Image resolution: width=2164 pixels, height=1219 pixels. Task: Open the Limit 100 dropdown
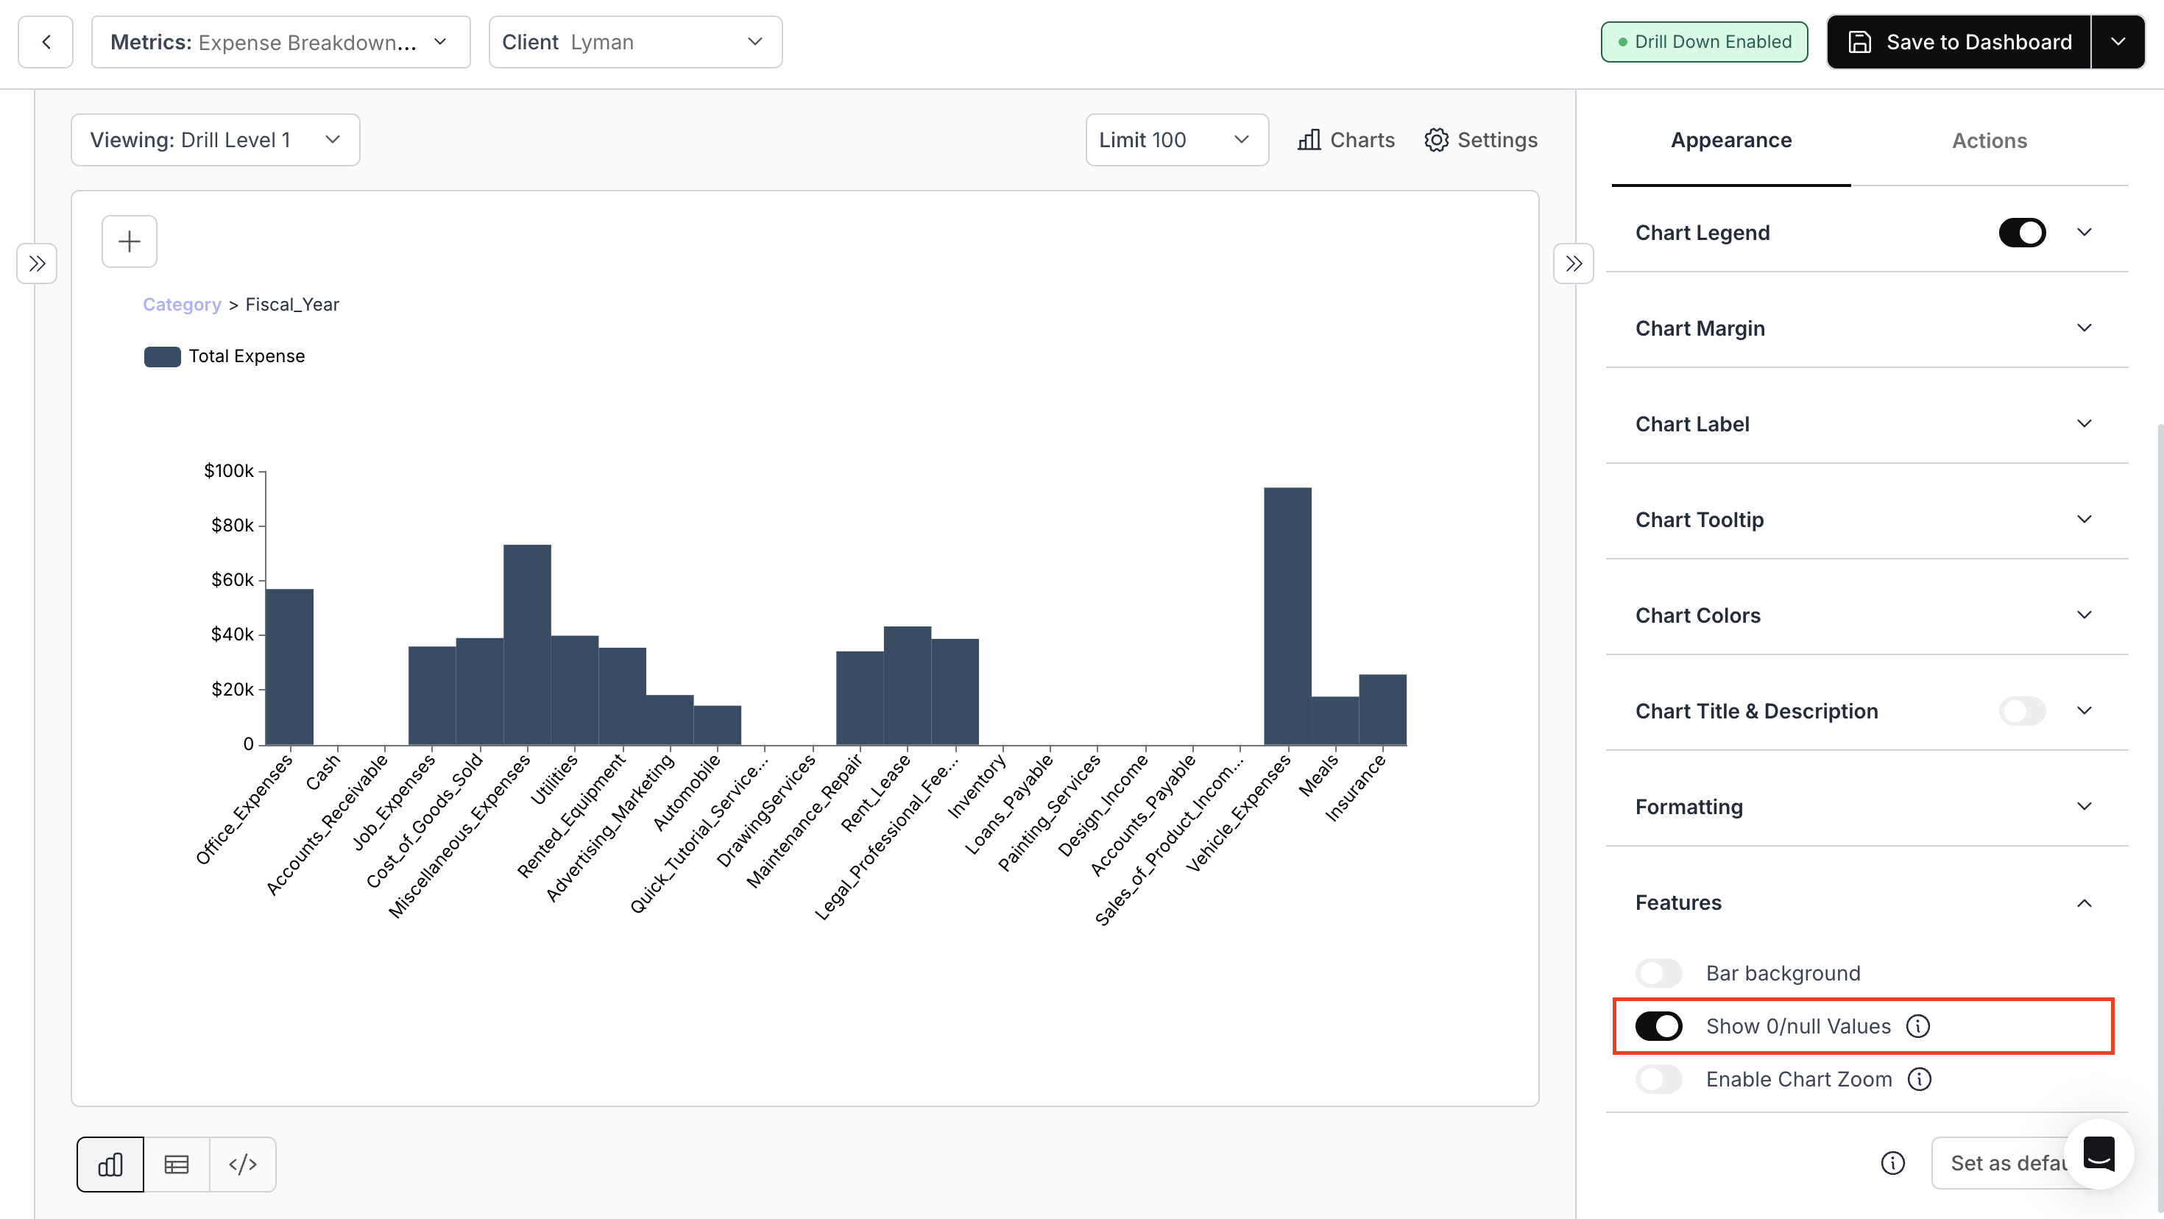pyautogui.click(x=1176, y=139)
